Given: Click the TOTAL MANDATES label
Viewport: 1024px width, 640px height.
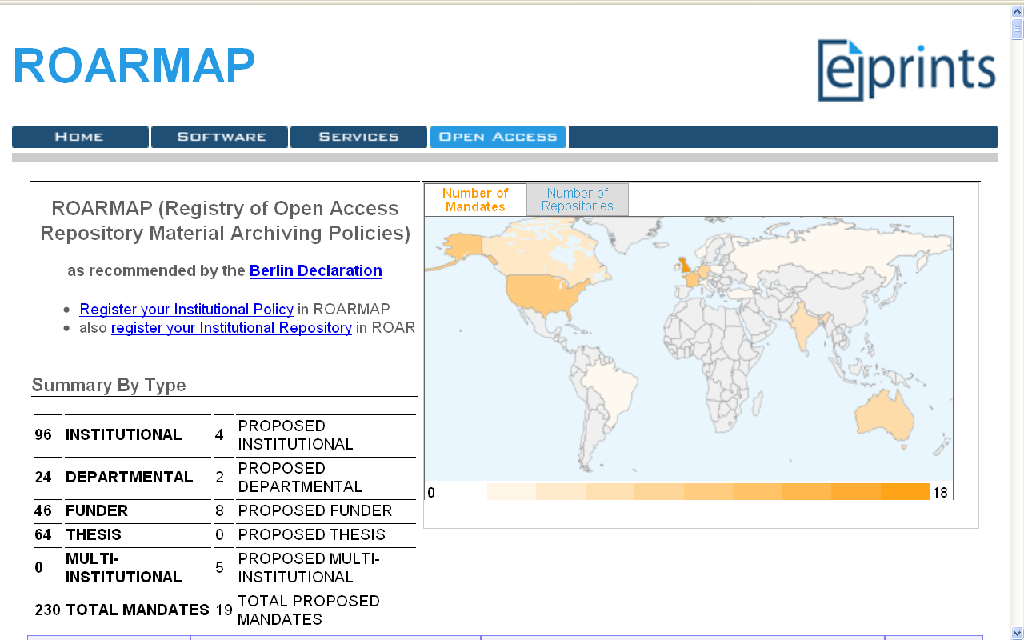Looking at the screenshot, I should (138, 610).
